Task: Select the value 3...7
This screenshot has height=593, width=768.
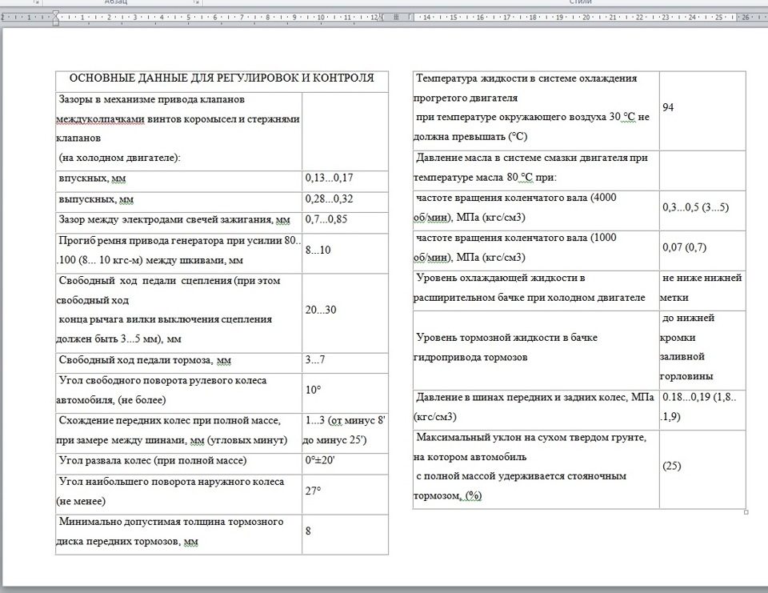Action: point(315,359)
